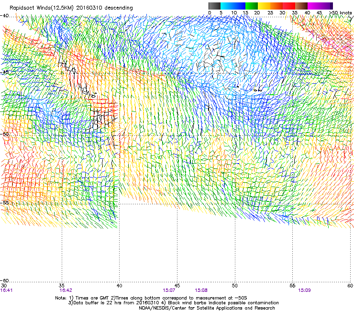Screen dimensions: 354x311
Task: Click the '30' longitude label on bottom axis
Action: point(4,286)
